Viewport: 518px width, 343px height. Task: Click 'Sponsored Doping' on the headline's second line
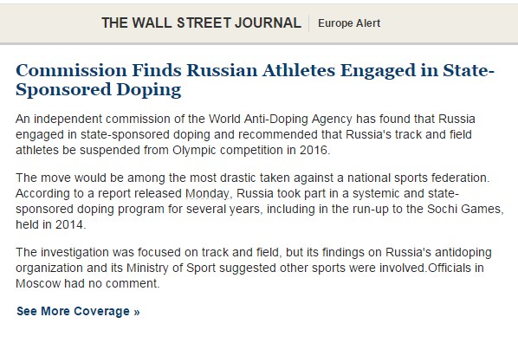(x=99, y=90)
